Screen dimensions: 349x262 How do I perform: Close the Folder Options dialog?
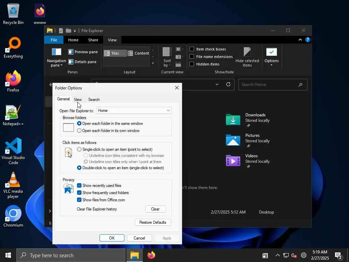[177, 88]
